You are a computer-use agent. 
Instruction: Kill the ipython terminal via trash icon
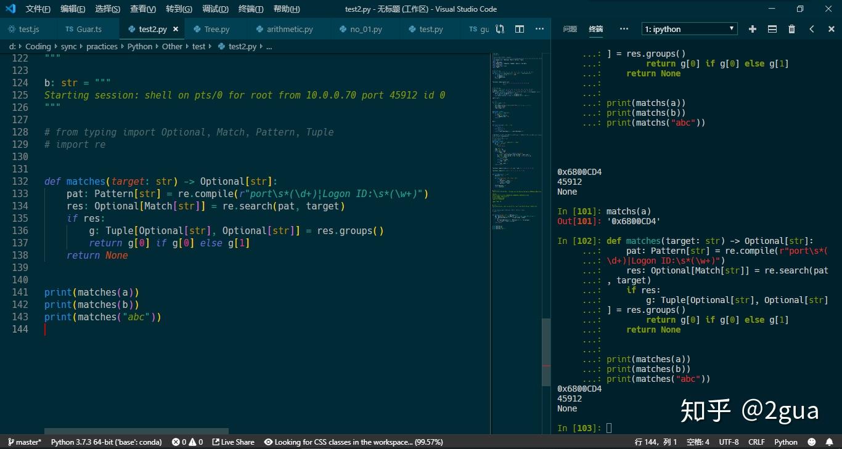(791, 28)
